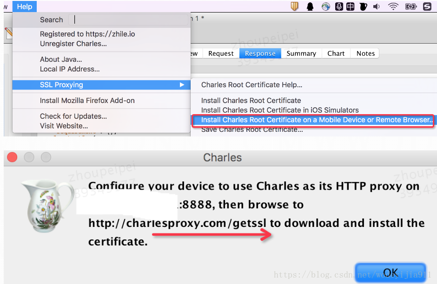Image resolution: width=437 pixels, height=284 pixels.
Task: Click OK in Charles dialog
Action: pyautogui.click(x=391, y=272)
